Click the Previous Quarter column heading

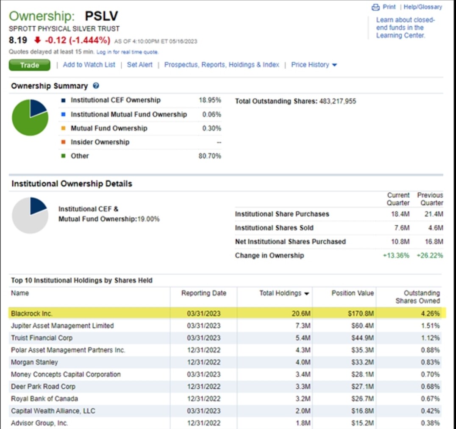tap(430, 199)
